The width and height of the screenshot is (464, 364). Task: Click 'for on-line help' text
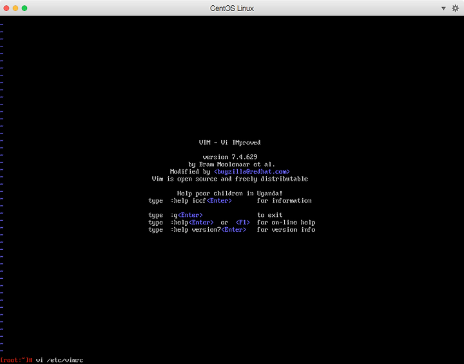click(286, 223)
